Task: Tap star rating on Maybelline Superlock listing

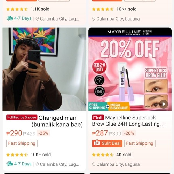Action: click(103, 155)
